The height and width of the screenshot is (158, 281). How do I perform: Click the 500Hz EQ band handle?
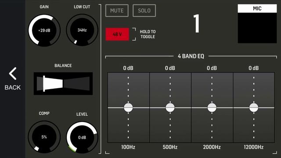tap(170, 108)
